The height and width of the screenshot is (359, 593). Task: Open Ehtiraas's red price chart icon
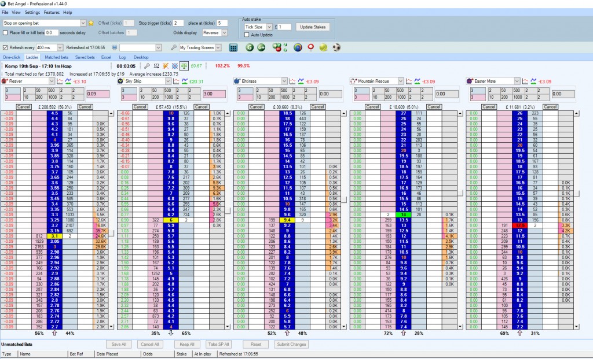(x=292, y=81)
